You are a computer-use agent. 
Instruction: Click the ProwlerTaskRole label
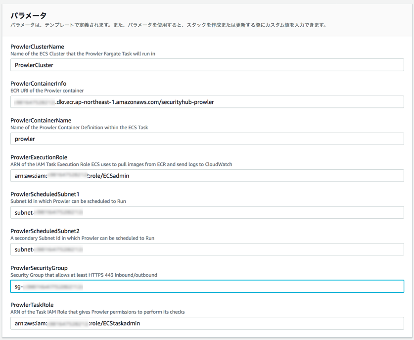coord(32,305)
